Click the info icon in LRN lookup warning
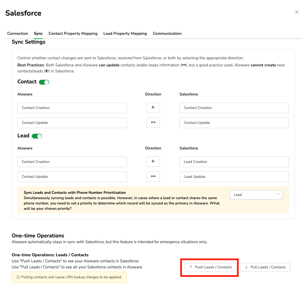The height and width of the screenshot is (290, 305). coord(18,277)
